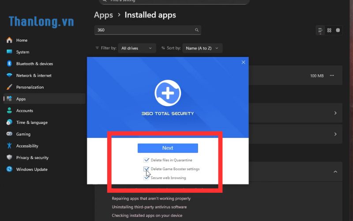Open Accounts settings

(25, 110)
